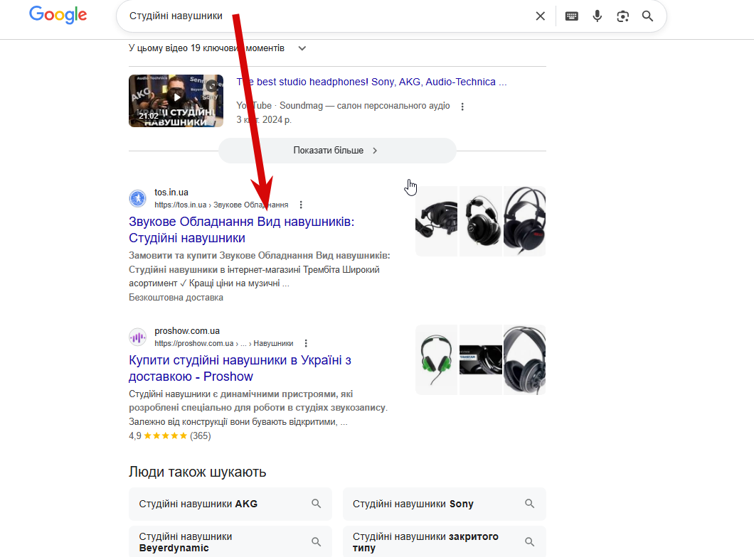Image resolution: width=754 pixels, height=557 pixels.
Task: Click the magnifier search submit icon
Action: (x=648, y=16)
